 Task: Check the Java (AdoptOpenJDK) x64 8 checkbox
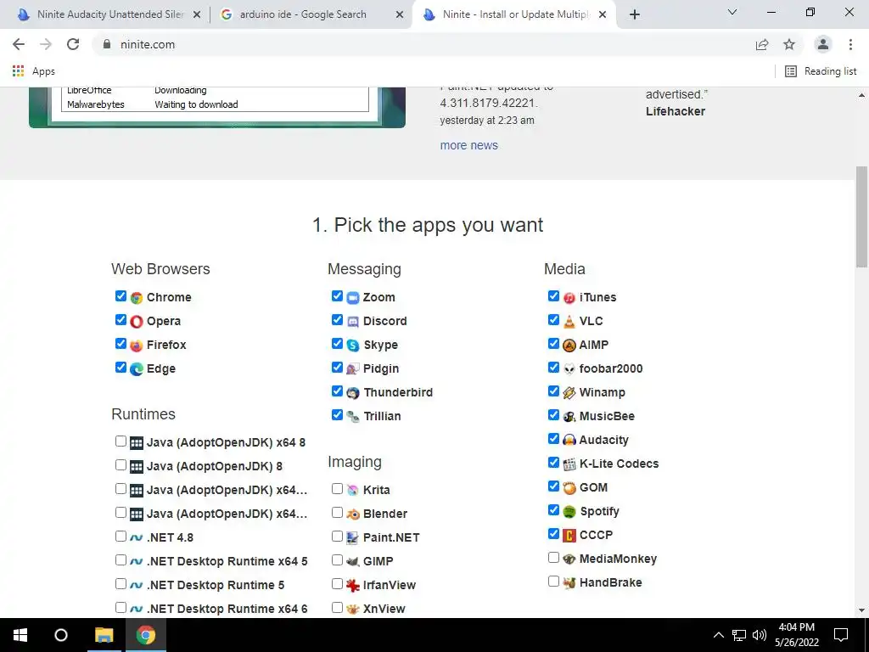pyautogui.click(x=121, y=441)
